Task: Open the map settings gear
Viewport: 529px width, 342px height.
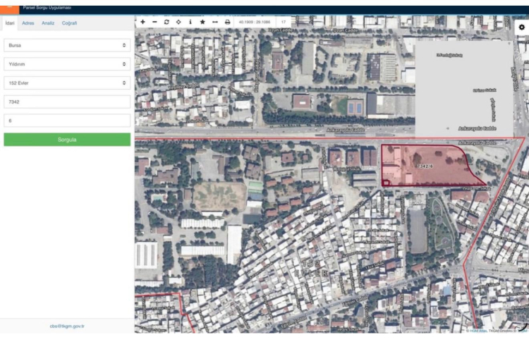Action: coord(521,27)
